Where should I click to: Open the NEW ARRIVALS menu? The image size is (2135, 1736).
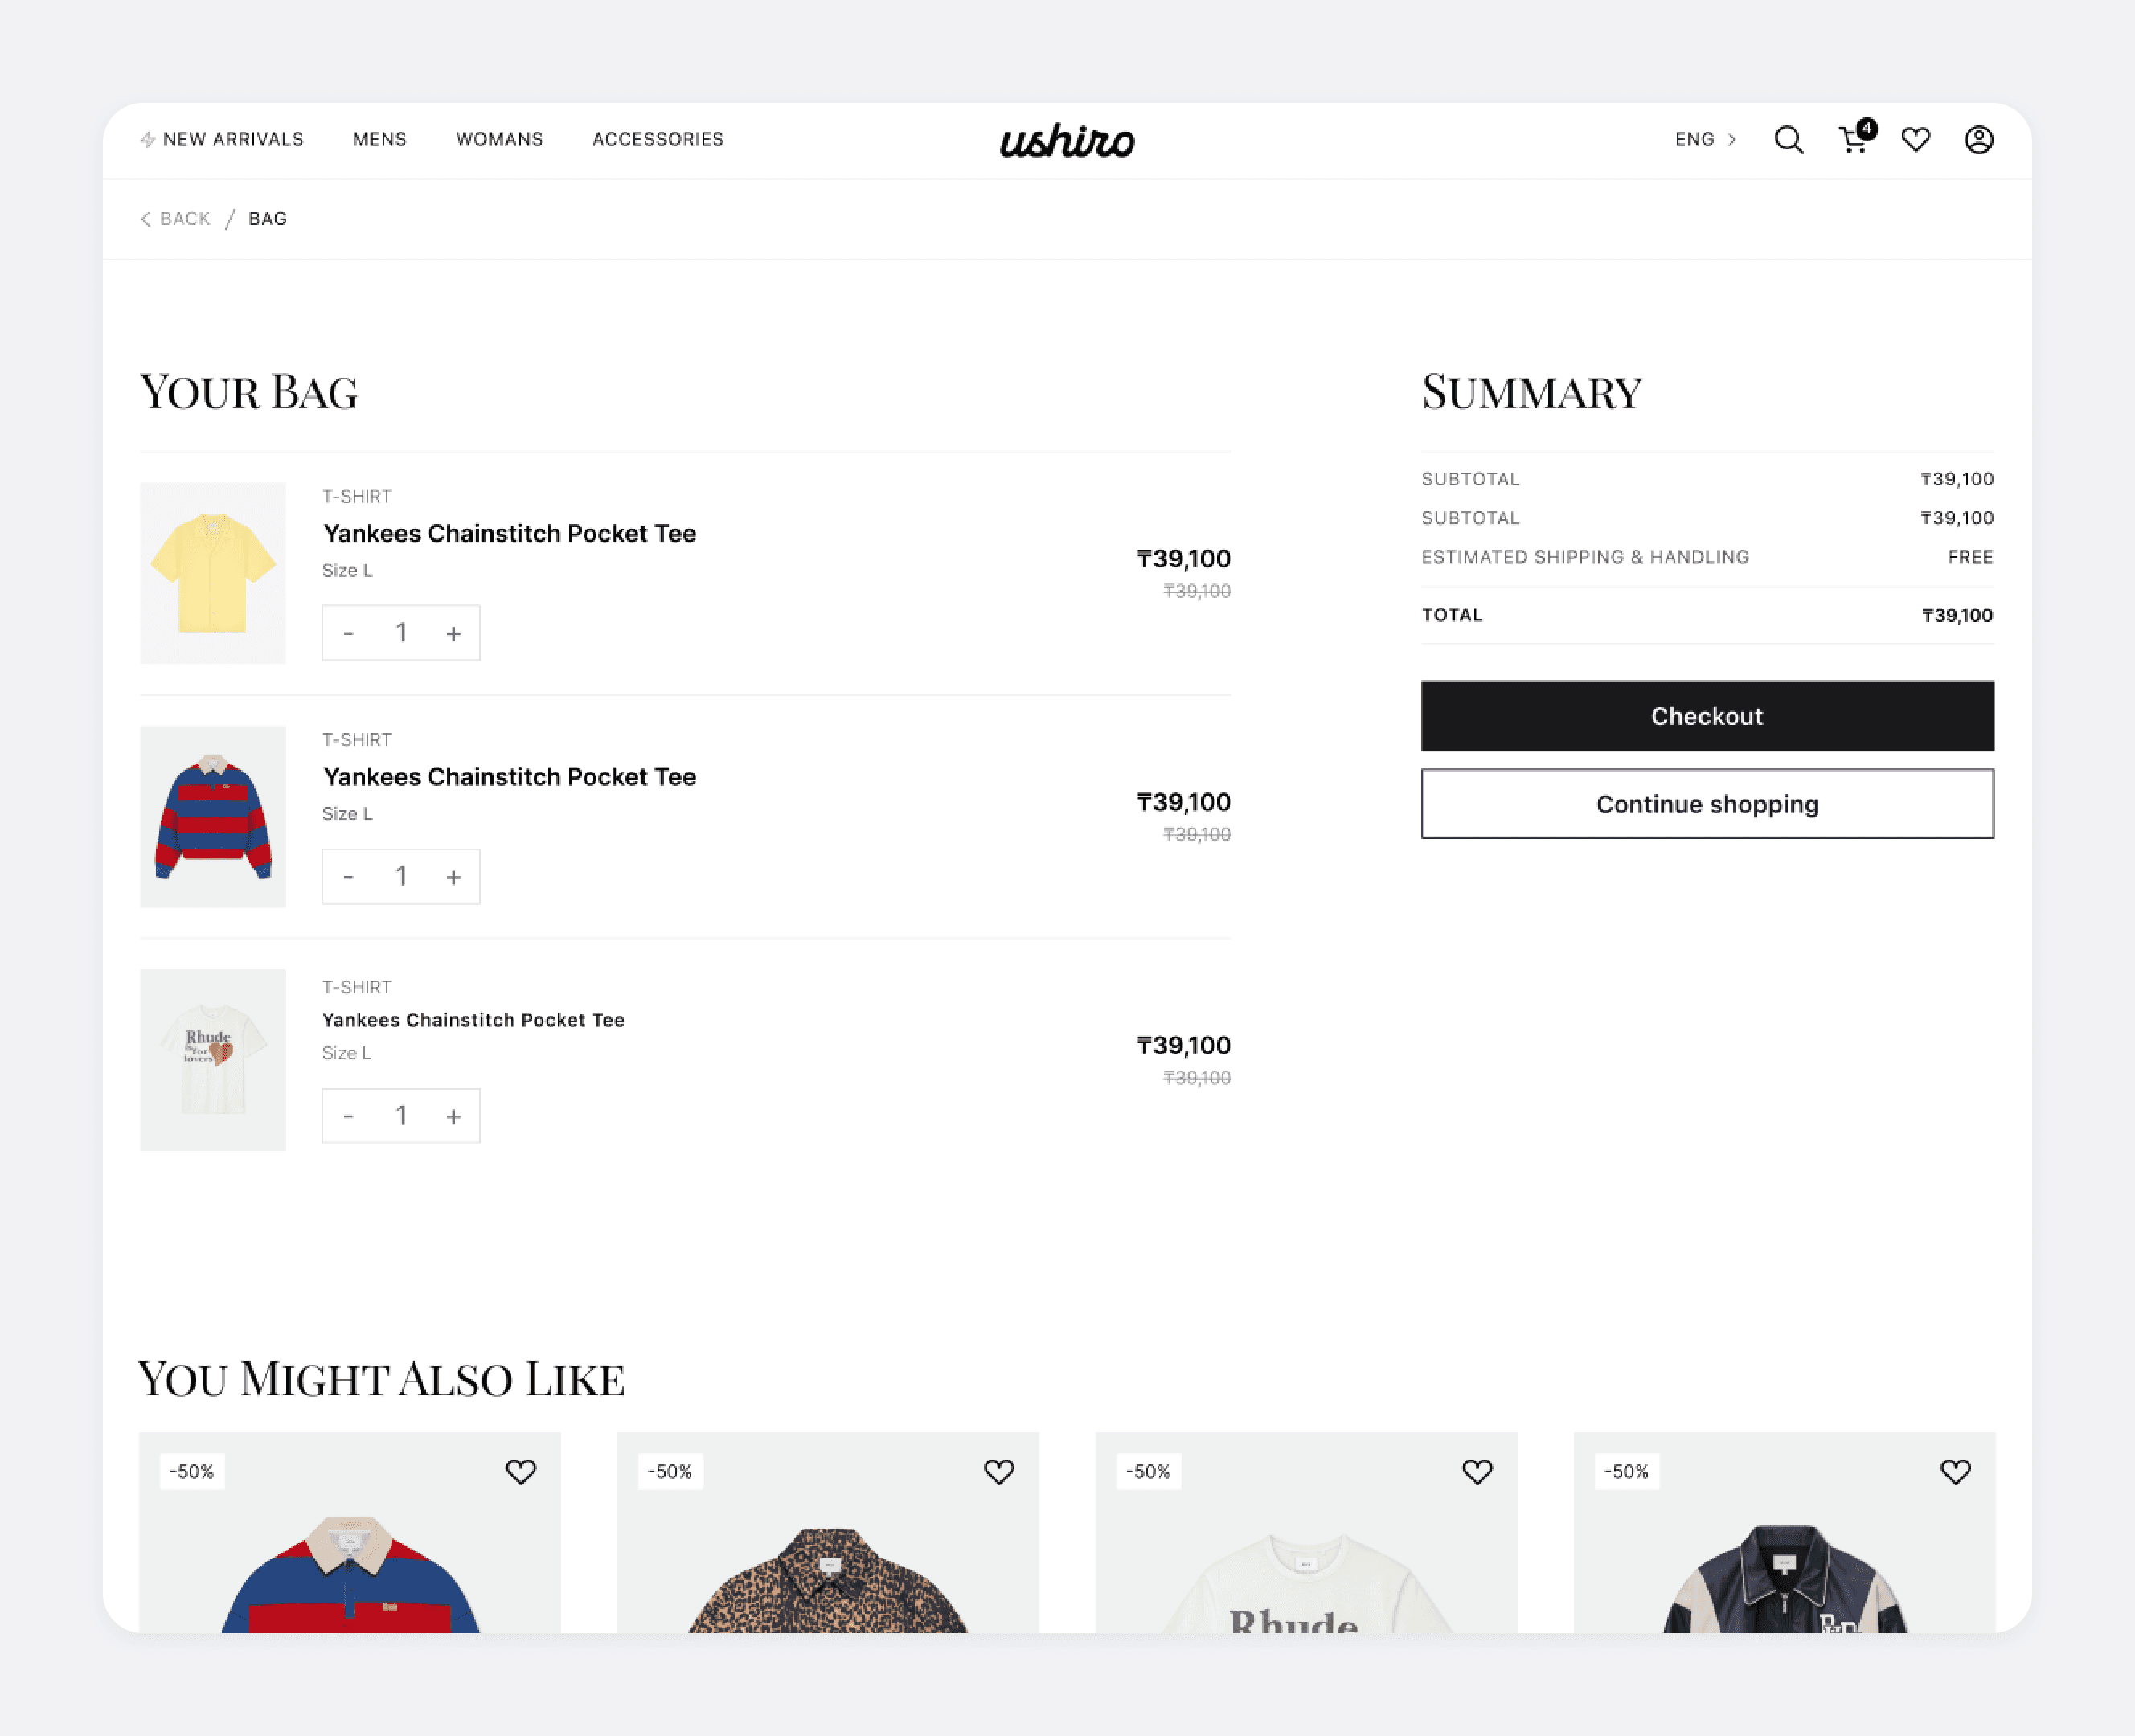pos(222,140)
